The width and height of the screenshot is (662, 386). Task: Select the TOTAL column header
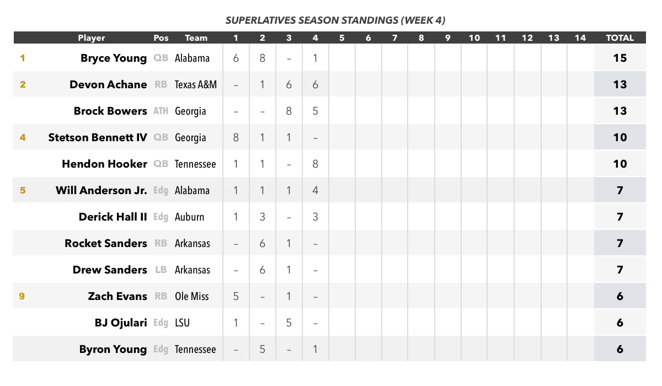click(620, 38)
